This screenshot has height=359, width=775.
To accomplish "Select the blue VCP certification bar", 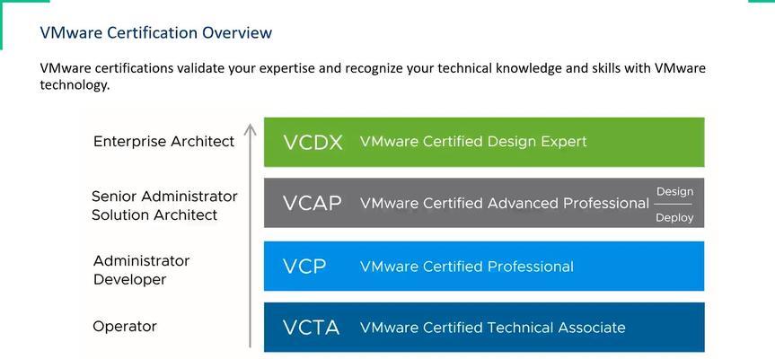I will pyautogui.click(x=484, y=267).
